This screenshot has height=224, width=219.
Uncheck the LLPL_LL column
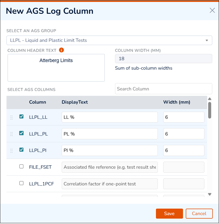click(21, 117)
